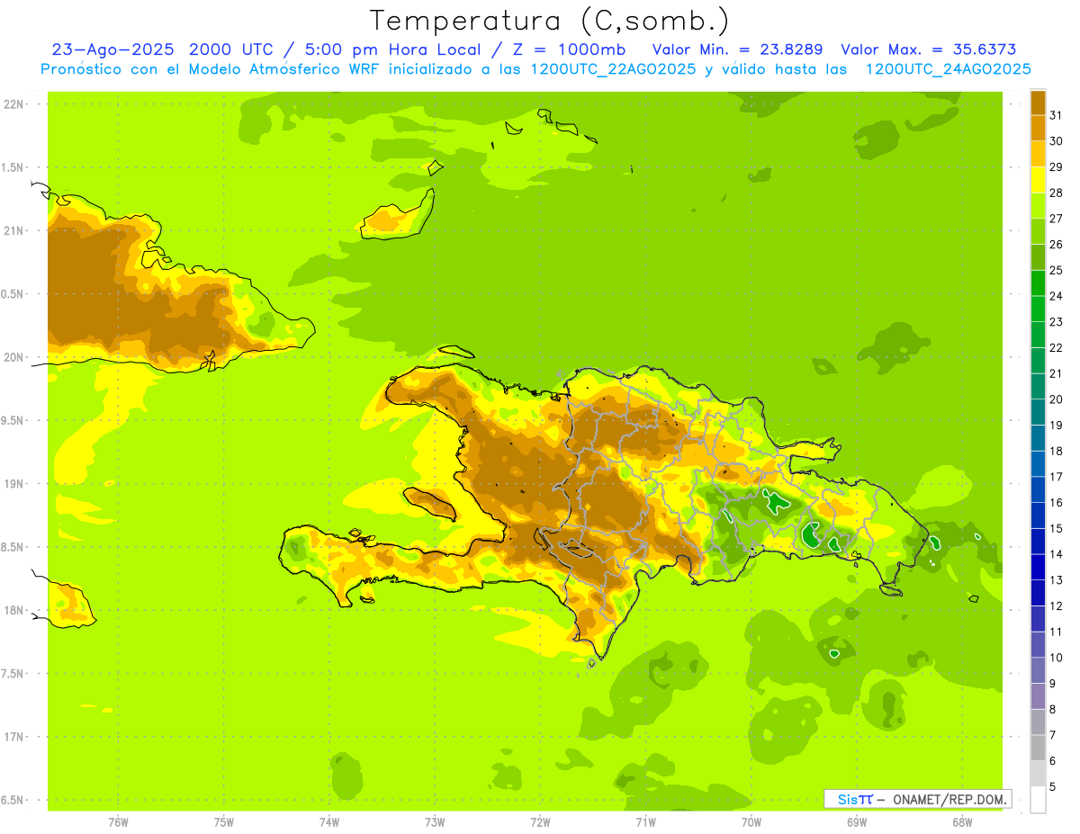This screenshot has height=834, width=1080.
Task: Select the date text "23-Ago-2025"
Action: click(112, 49)
